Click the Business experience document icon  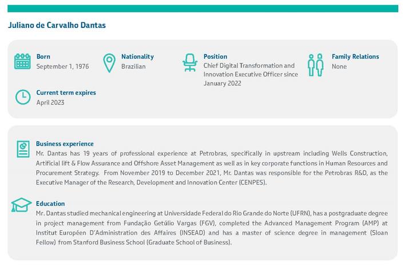click(x=22, y=148)
